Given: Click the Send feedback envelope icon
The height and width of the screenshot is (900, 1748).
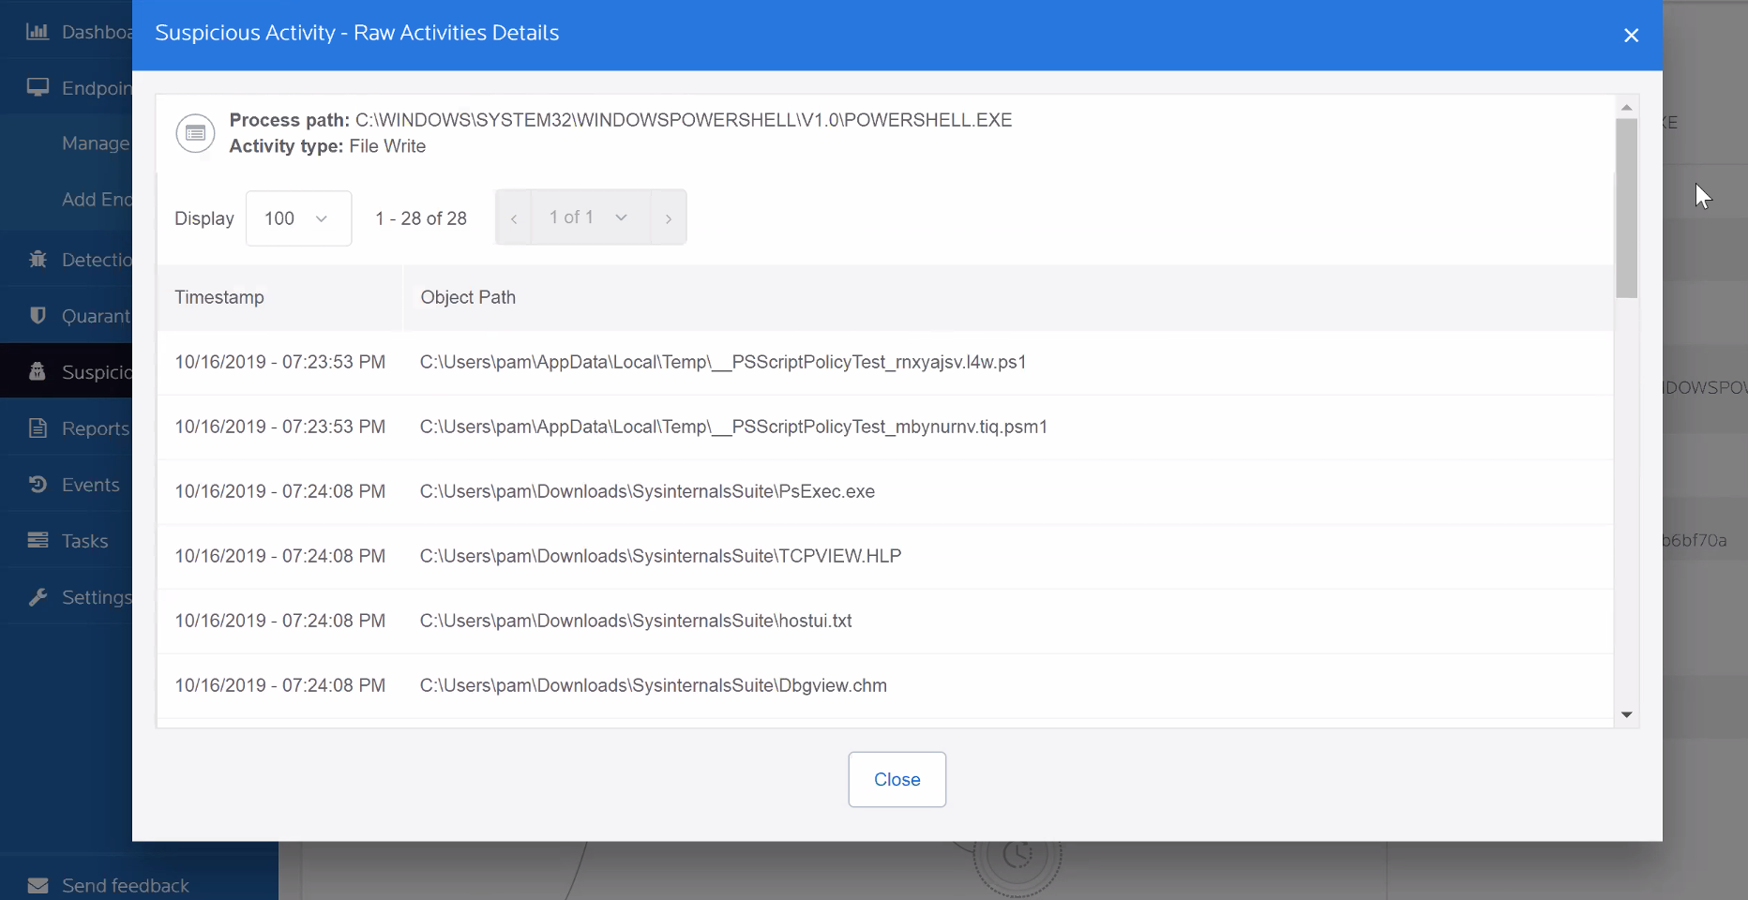Looking at the screenshot, I should click(x=38, y=885).
